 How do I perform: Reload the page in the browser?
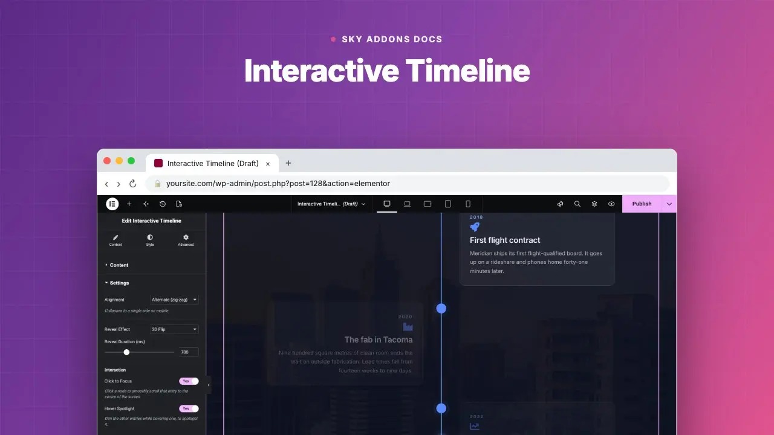(x=133, y=184)
